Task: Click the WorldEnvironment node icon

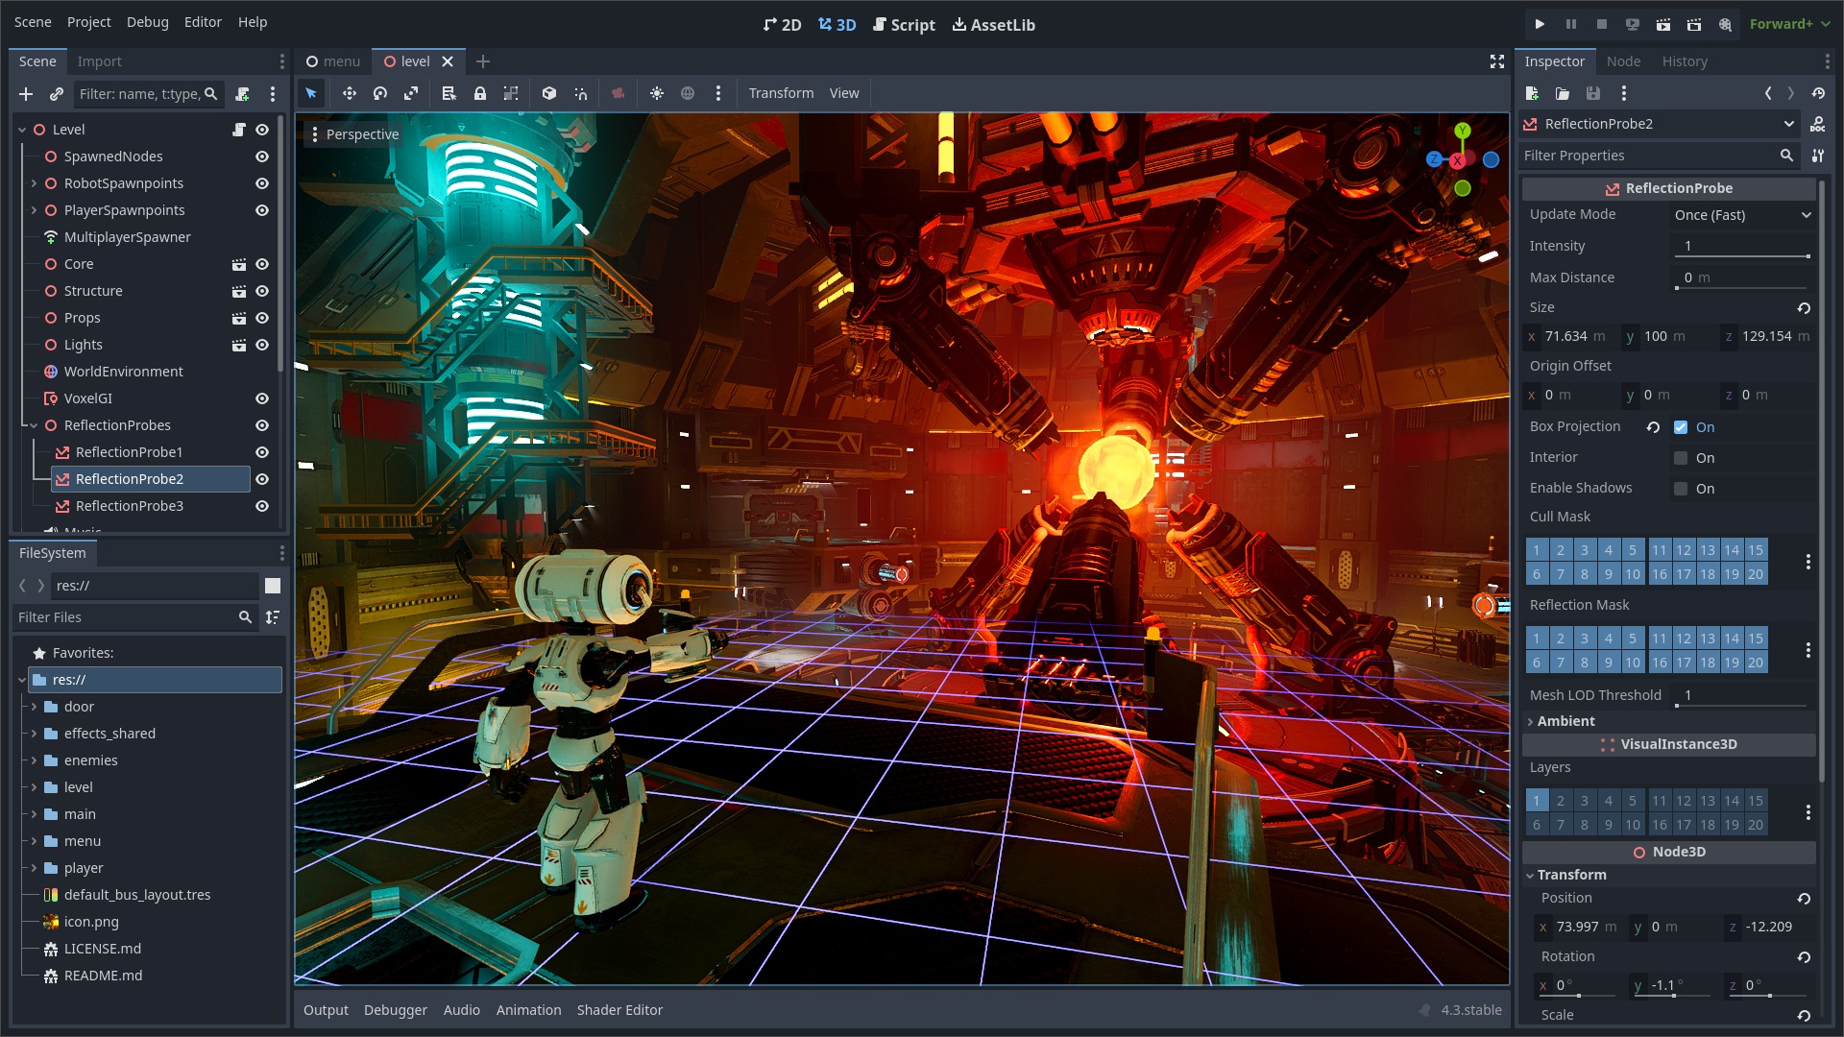Action: coord(52,371)
